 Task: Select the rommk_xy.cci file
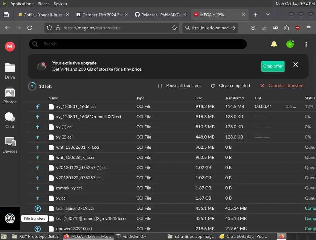click(171, 188)
